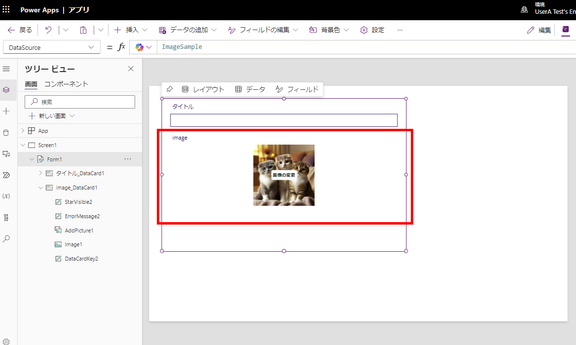The width and height of the screenshot is (576, 345).
Task: Pin the floating Form1 toolbar
Action: 170,89
